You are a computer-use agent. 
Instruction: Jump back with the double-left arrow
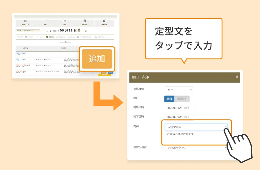(47, 31)
